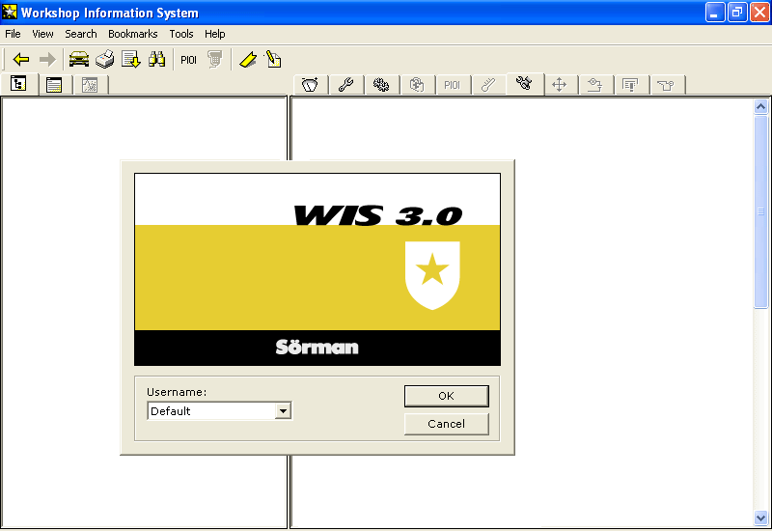Restore down the application window
This screenshot has height=531, width=772.
click(x=737, y=13)
